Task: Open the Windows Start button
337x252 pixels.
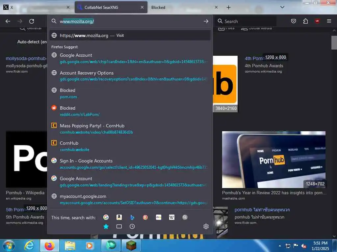Action: coord(9,245)
